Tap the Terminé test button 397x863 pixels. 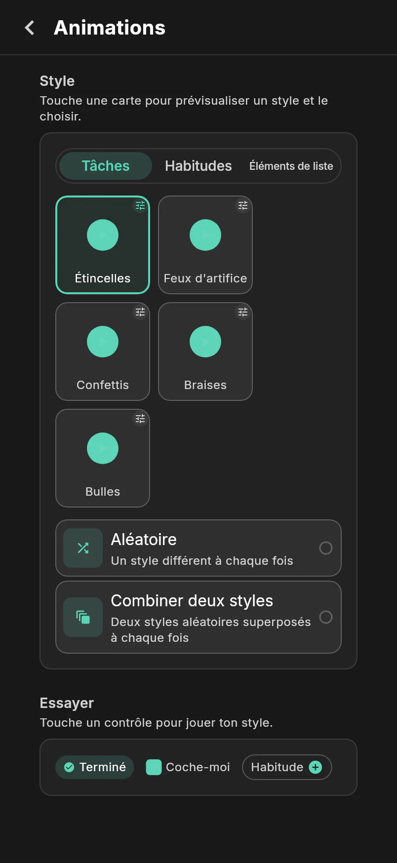(x=95, y=767)
